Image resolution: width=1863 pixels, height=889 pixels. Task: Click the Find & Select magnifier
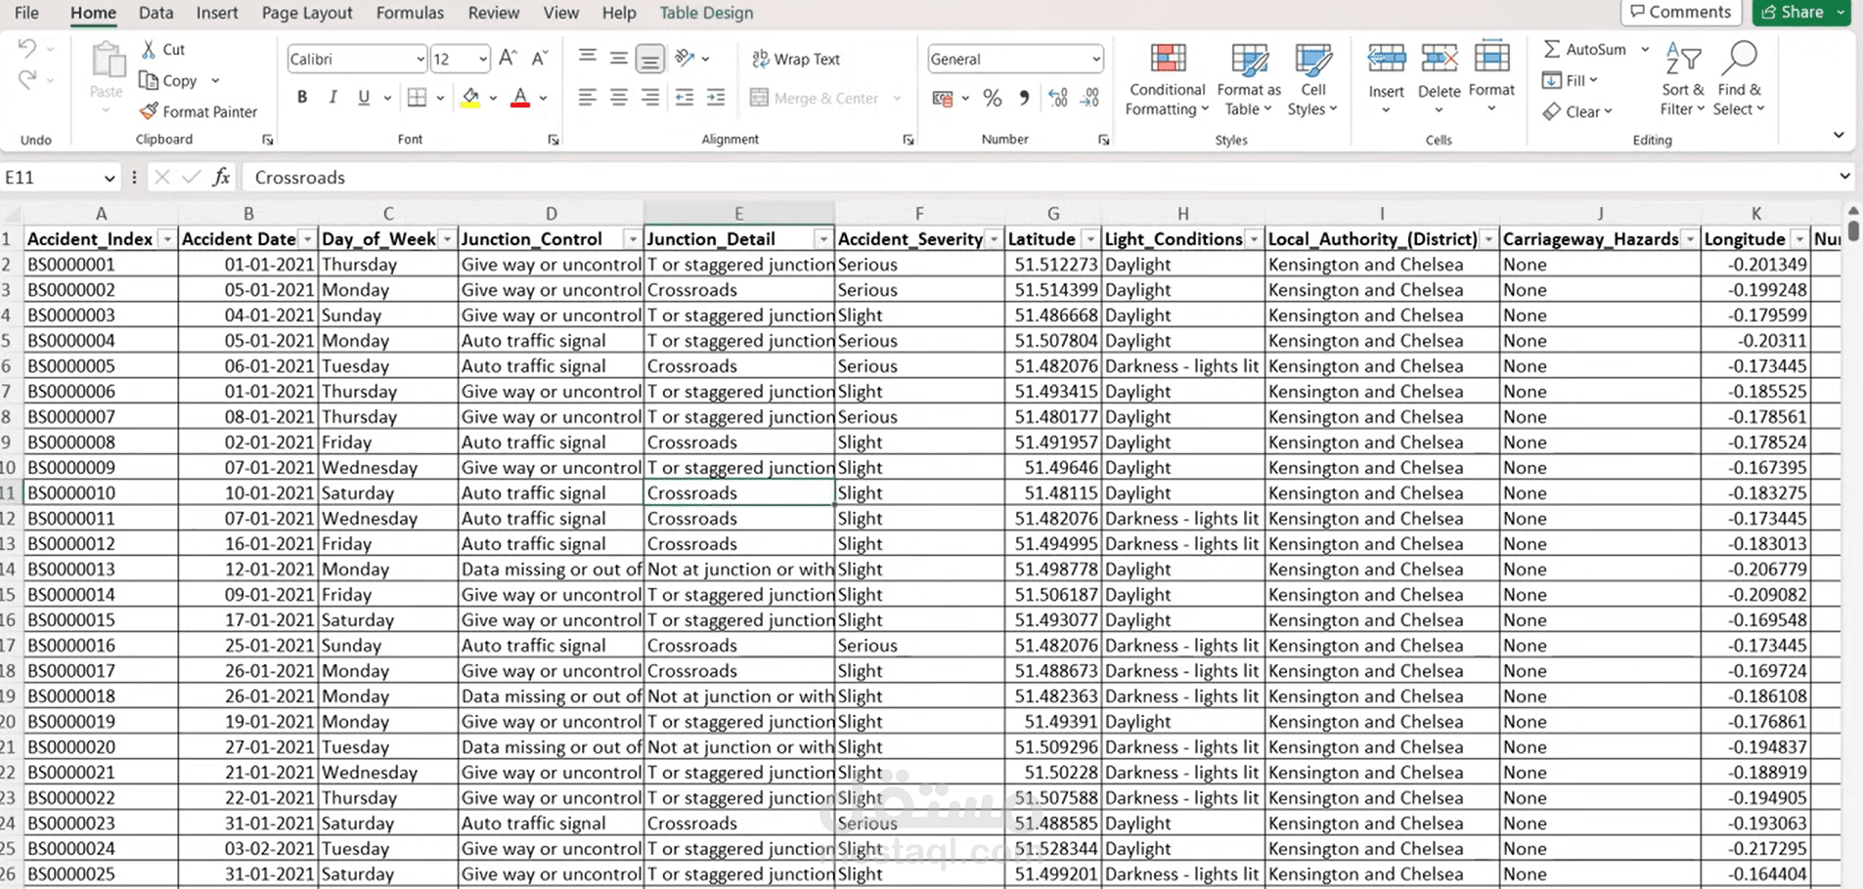coord(1740,59)
